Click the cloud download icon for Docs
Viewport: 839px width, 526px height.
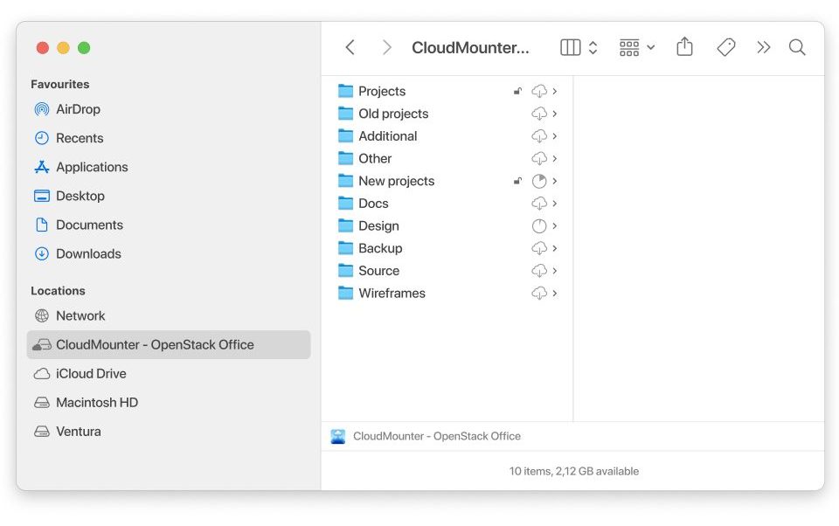click(539, 204)
